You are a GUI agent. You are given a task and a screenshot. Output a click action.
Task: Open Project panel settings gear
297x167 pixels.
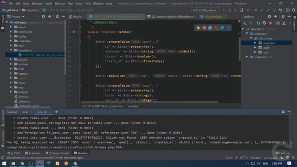(57, 17)
